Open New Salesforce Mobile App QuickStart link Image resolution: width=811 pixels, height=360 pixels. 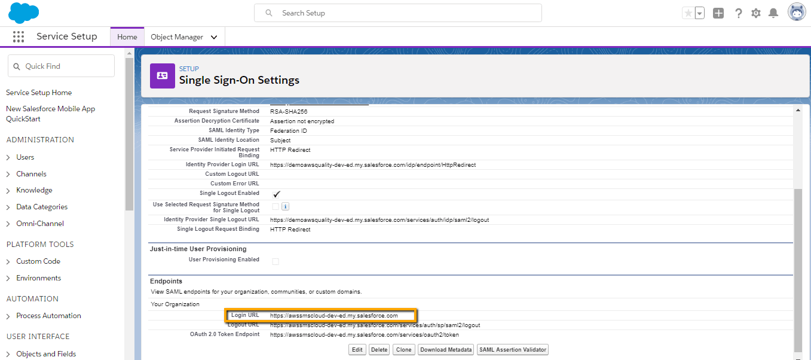(51, 114)
